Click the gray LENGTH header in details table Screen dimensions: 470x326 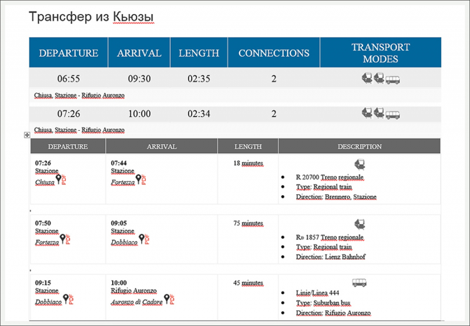click(248, 147)
